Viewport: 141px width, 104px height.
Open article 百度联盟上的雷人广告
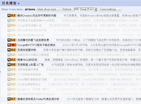pos(30,65)
